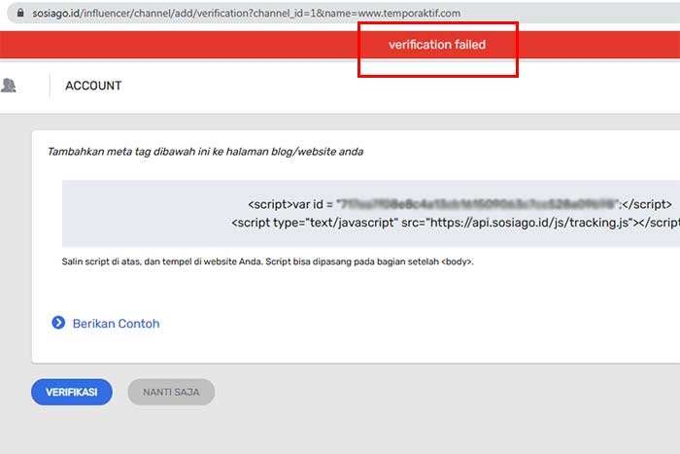The width and height of the screenshot is (680, 454).
Task: Click the browser address bar URL
Action: (247, 13)
